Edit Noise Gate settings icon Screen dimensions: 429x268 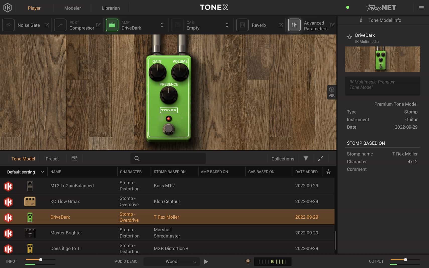(x=47, y=25)
